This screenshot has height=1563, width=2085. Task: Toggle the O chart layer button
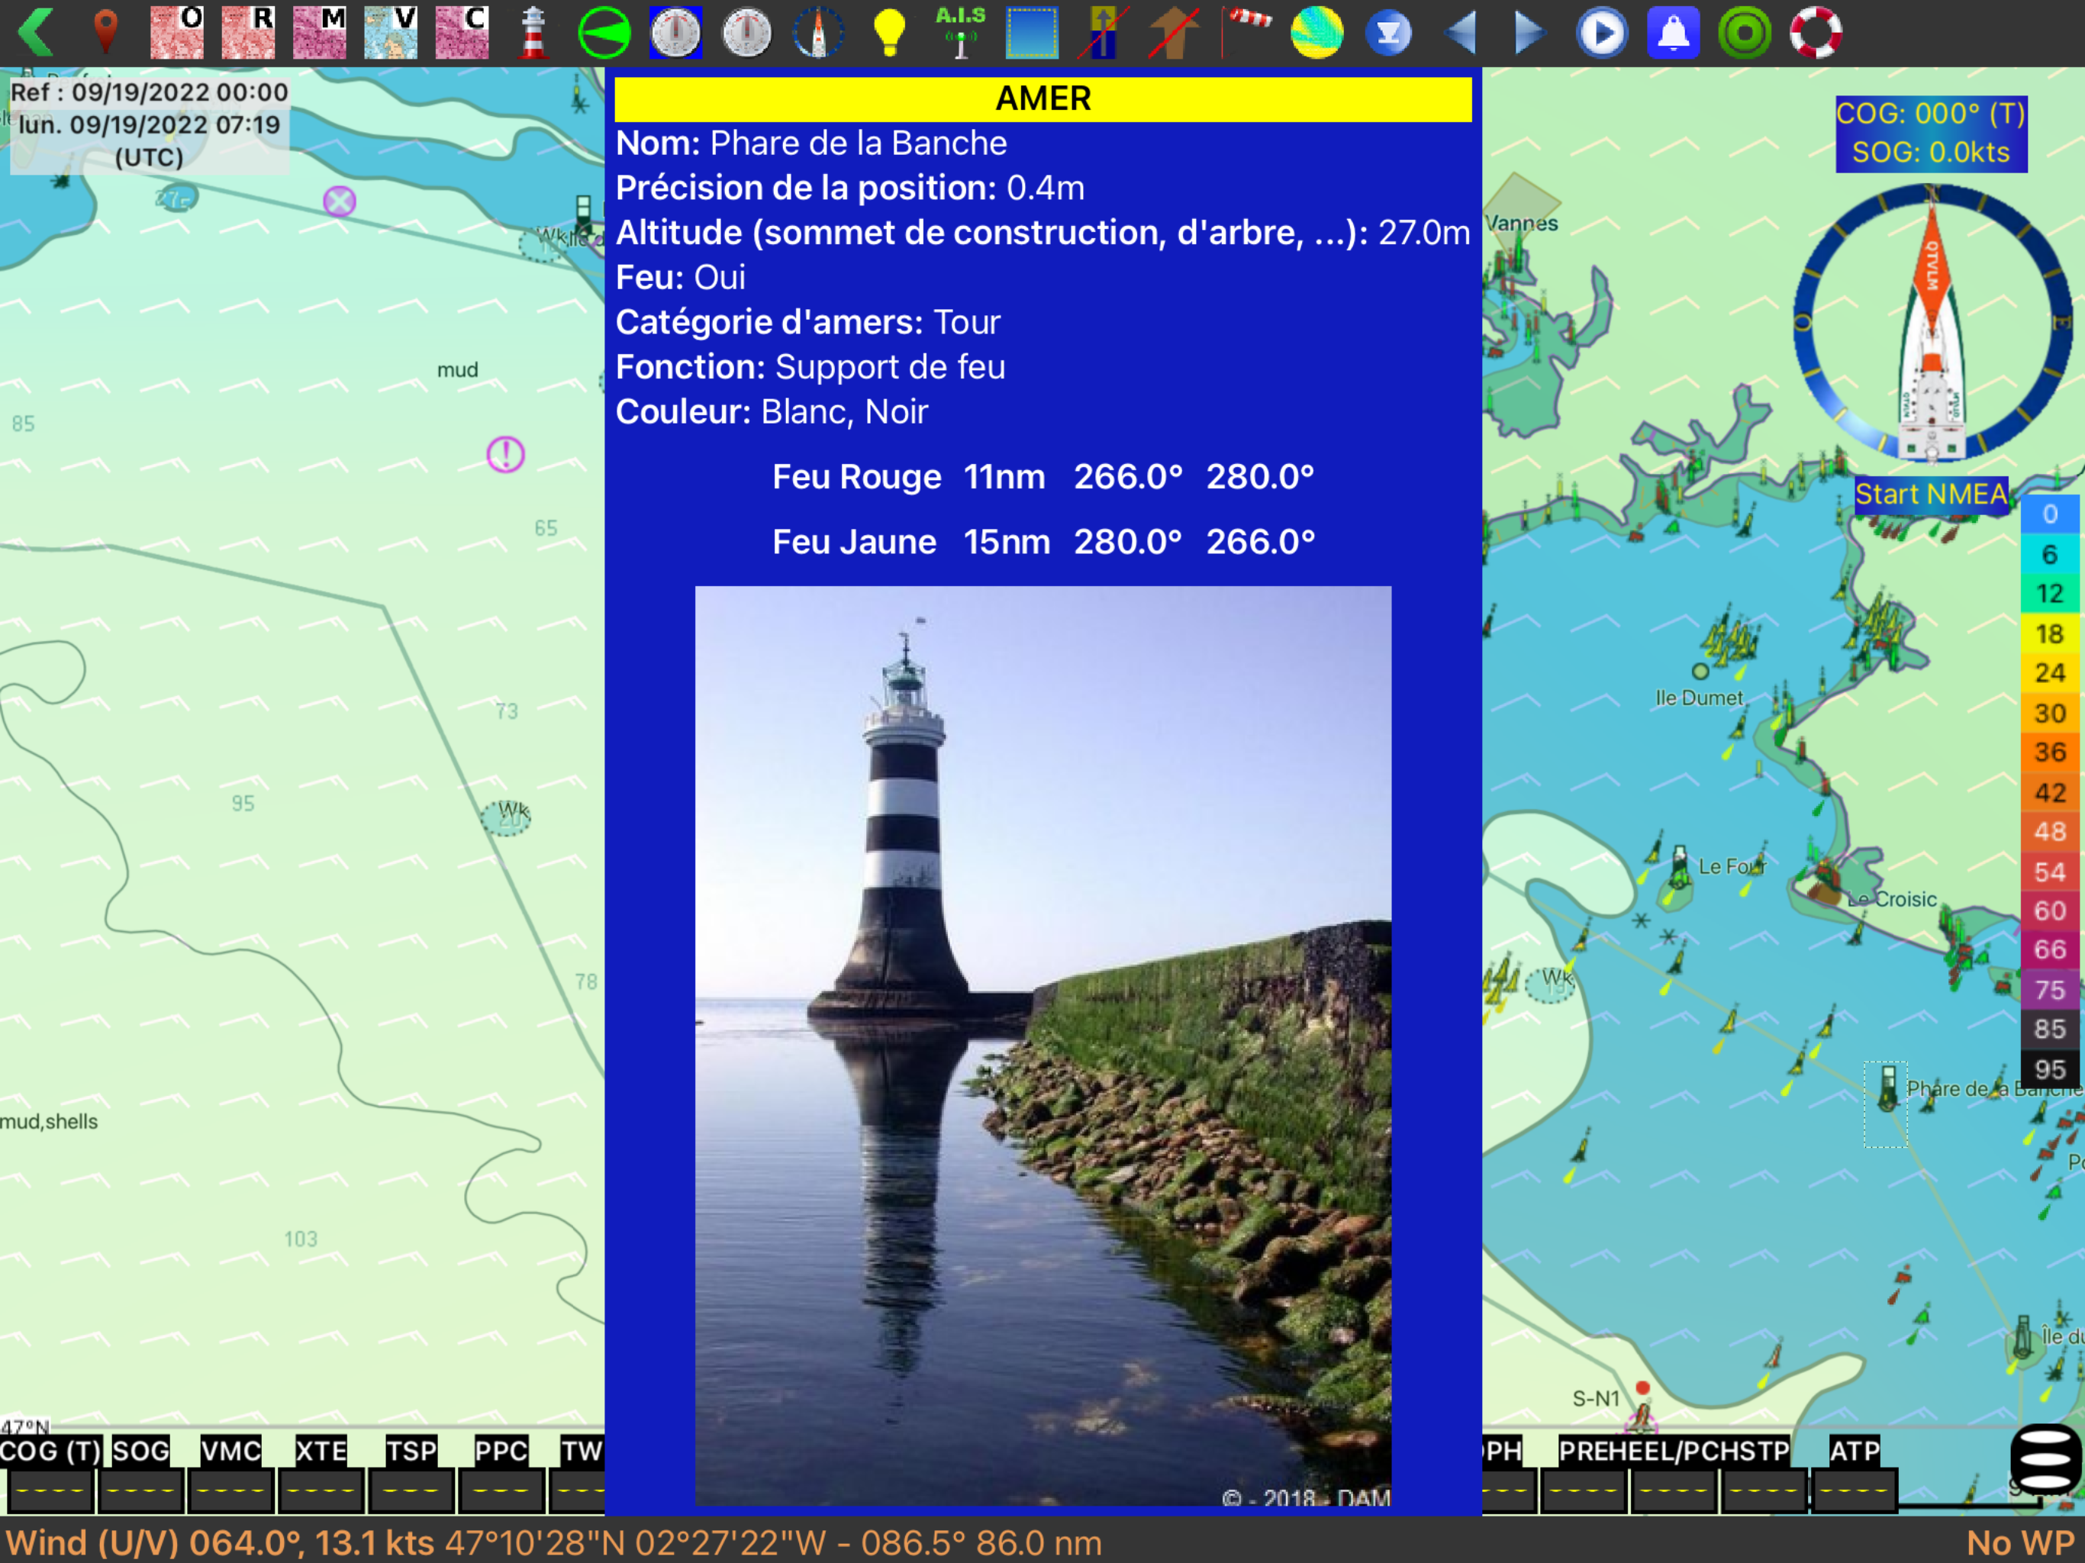click(x=177, y=32)
